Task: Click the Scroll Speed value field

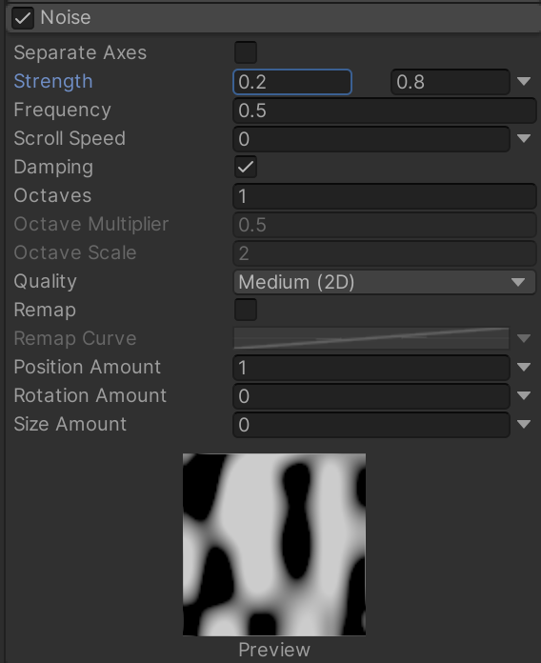Action: 371,139
